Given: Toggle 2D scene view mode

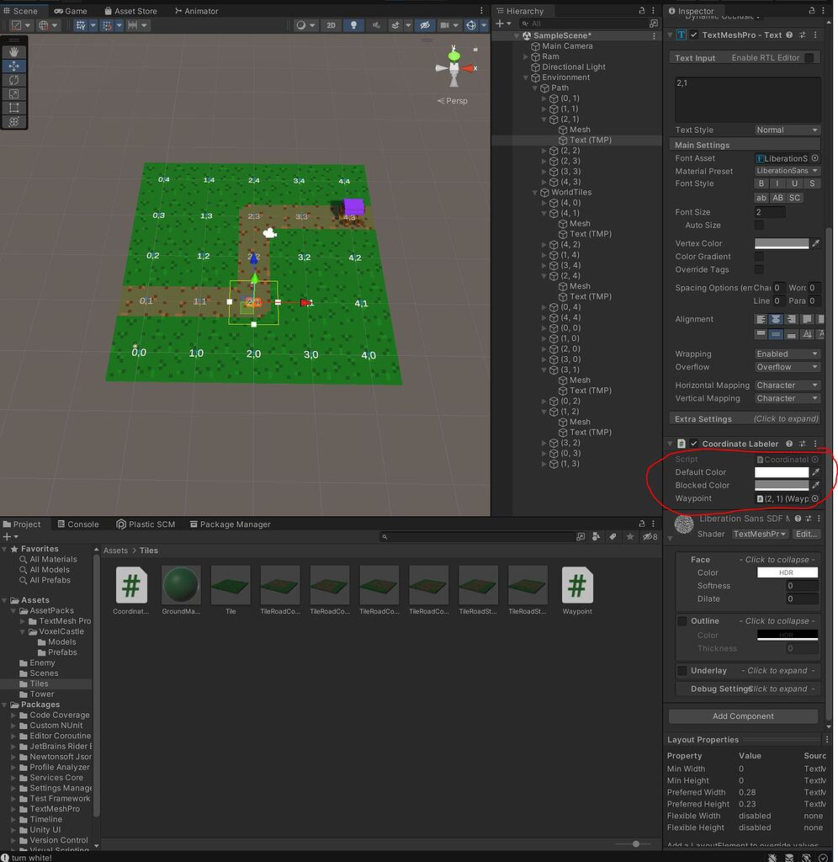Looking at the screenshot, I should 331,25.
